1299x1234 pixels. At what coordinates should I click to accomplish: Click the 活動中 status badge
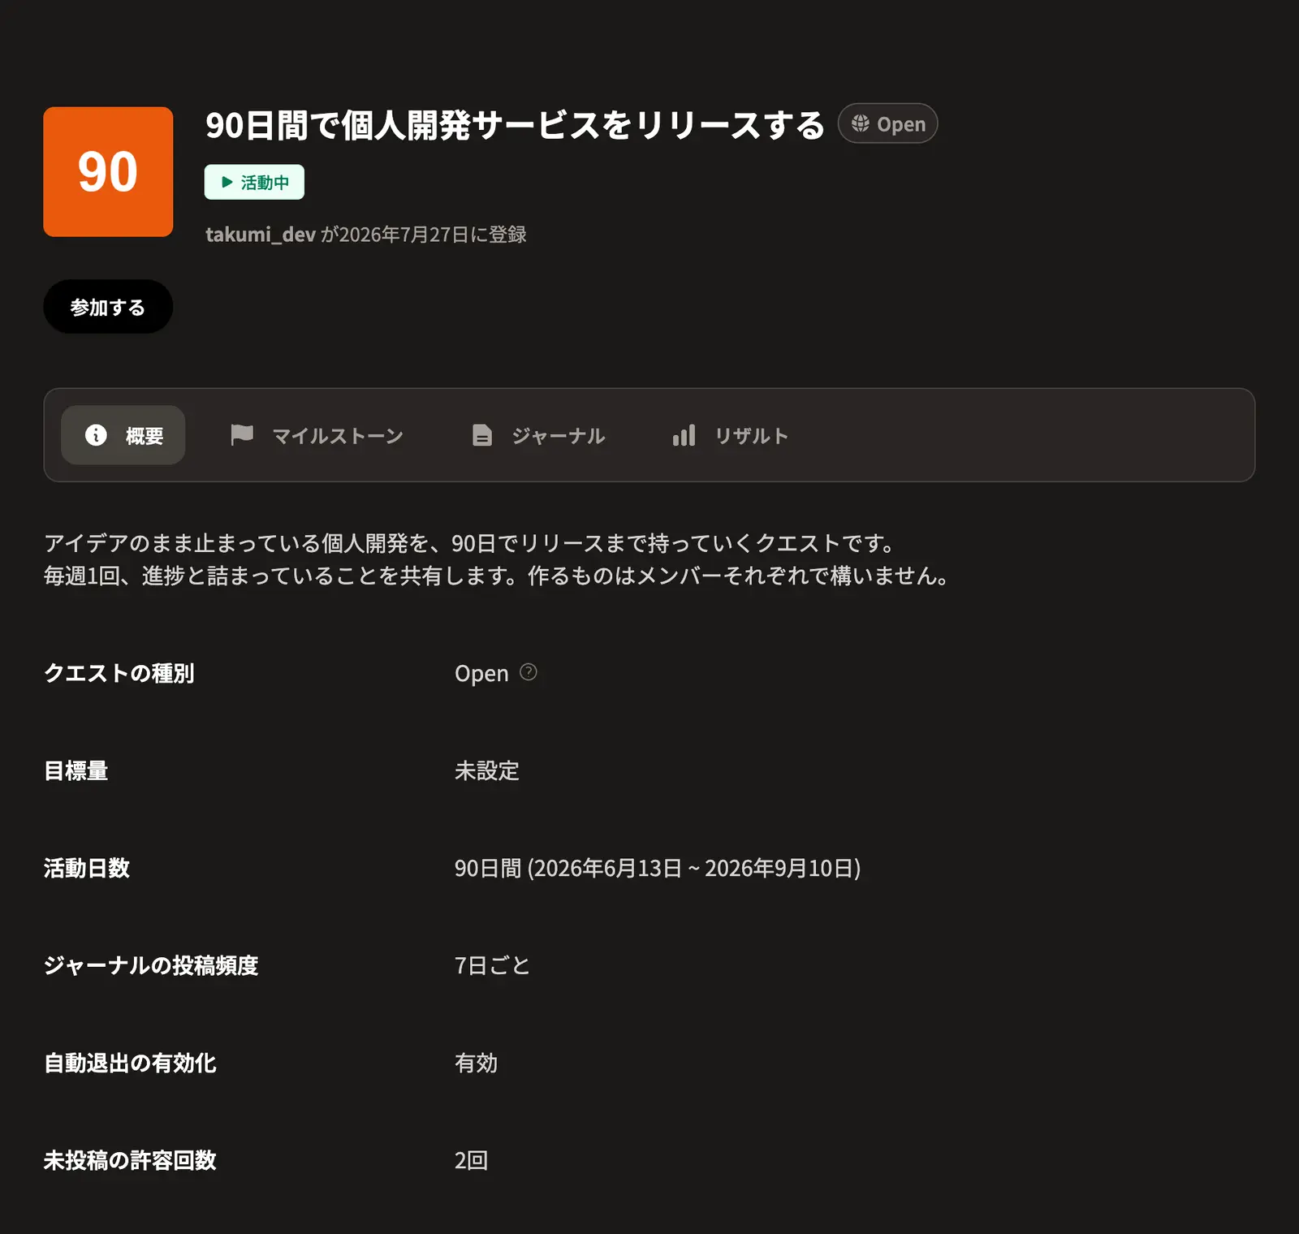254,182
